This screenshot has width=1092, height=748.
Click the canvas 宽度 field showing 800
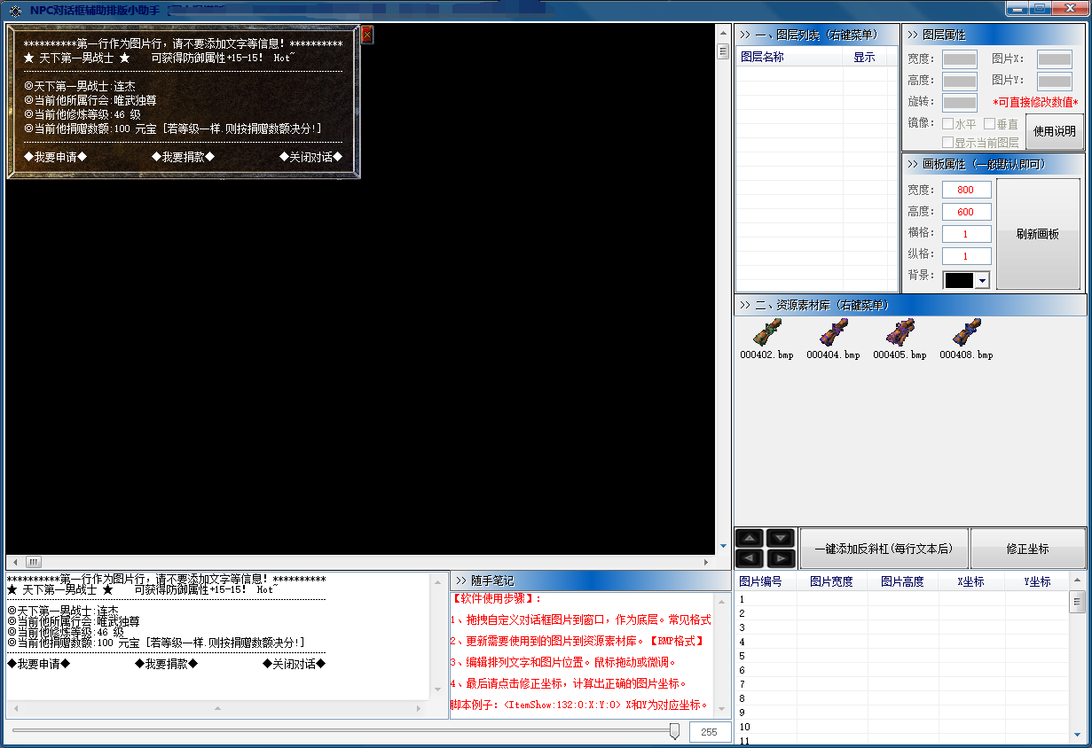point(966,190)
